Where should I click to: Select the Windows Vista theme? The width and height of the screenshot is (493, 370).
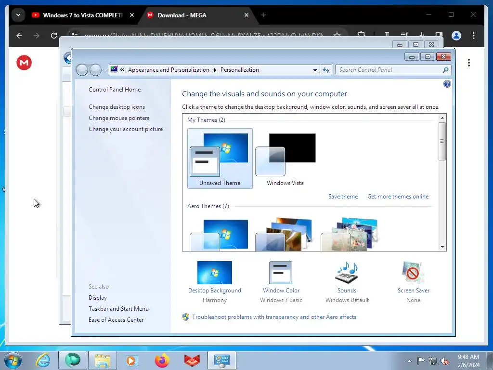coord(285,158)
